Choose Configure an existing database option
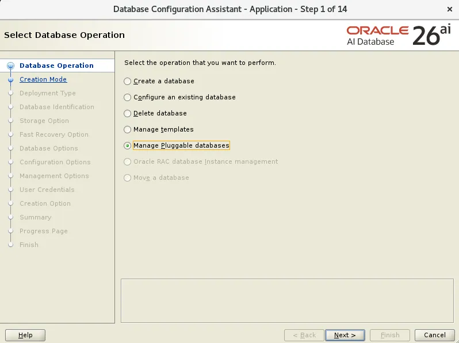459x343 pixels. point(127,97)
